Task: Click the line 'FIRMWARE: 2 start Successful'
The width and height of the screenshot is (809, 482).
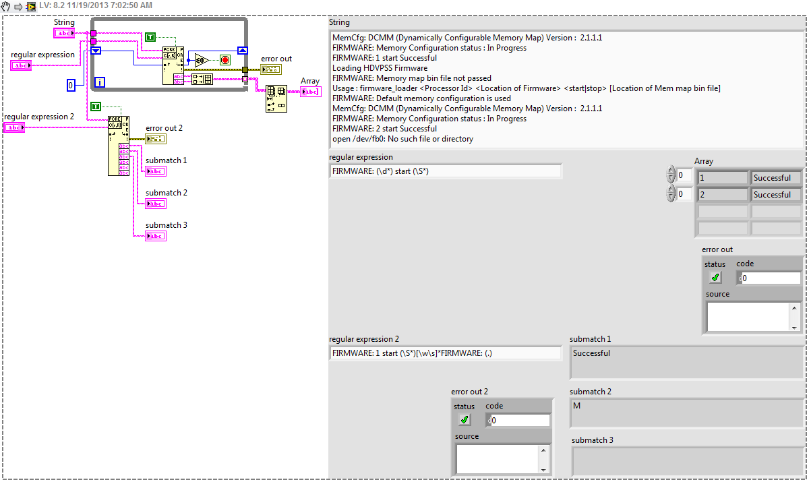Action: click(384, 129)
